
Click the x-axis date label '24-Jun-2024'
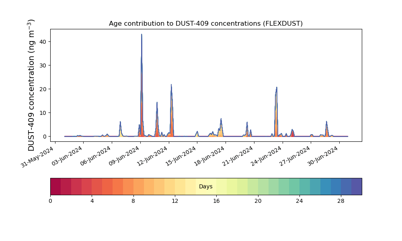267,156
